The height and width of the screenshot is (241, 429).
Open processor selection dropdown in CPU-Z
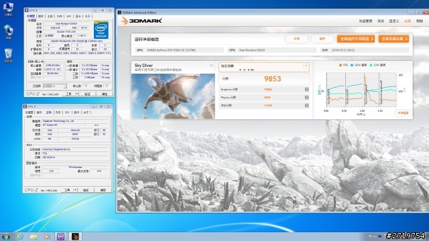tap(55, 86)
